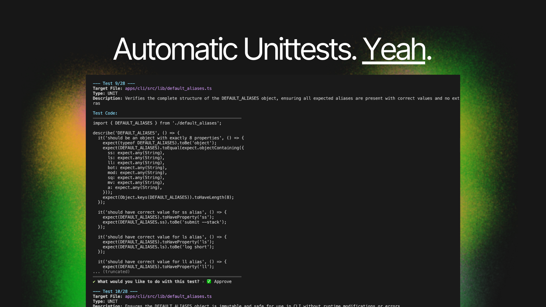
Task: Click the Test 10/28 section header
Action: (x=115, y=291)
